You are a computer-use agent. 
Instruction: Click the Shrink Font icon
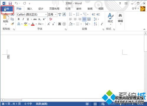(53, 24)
